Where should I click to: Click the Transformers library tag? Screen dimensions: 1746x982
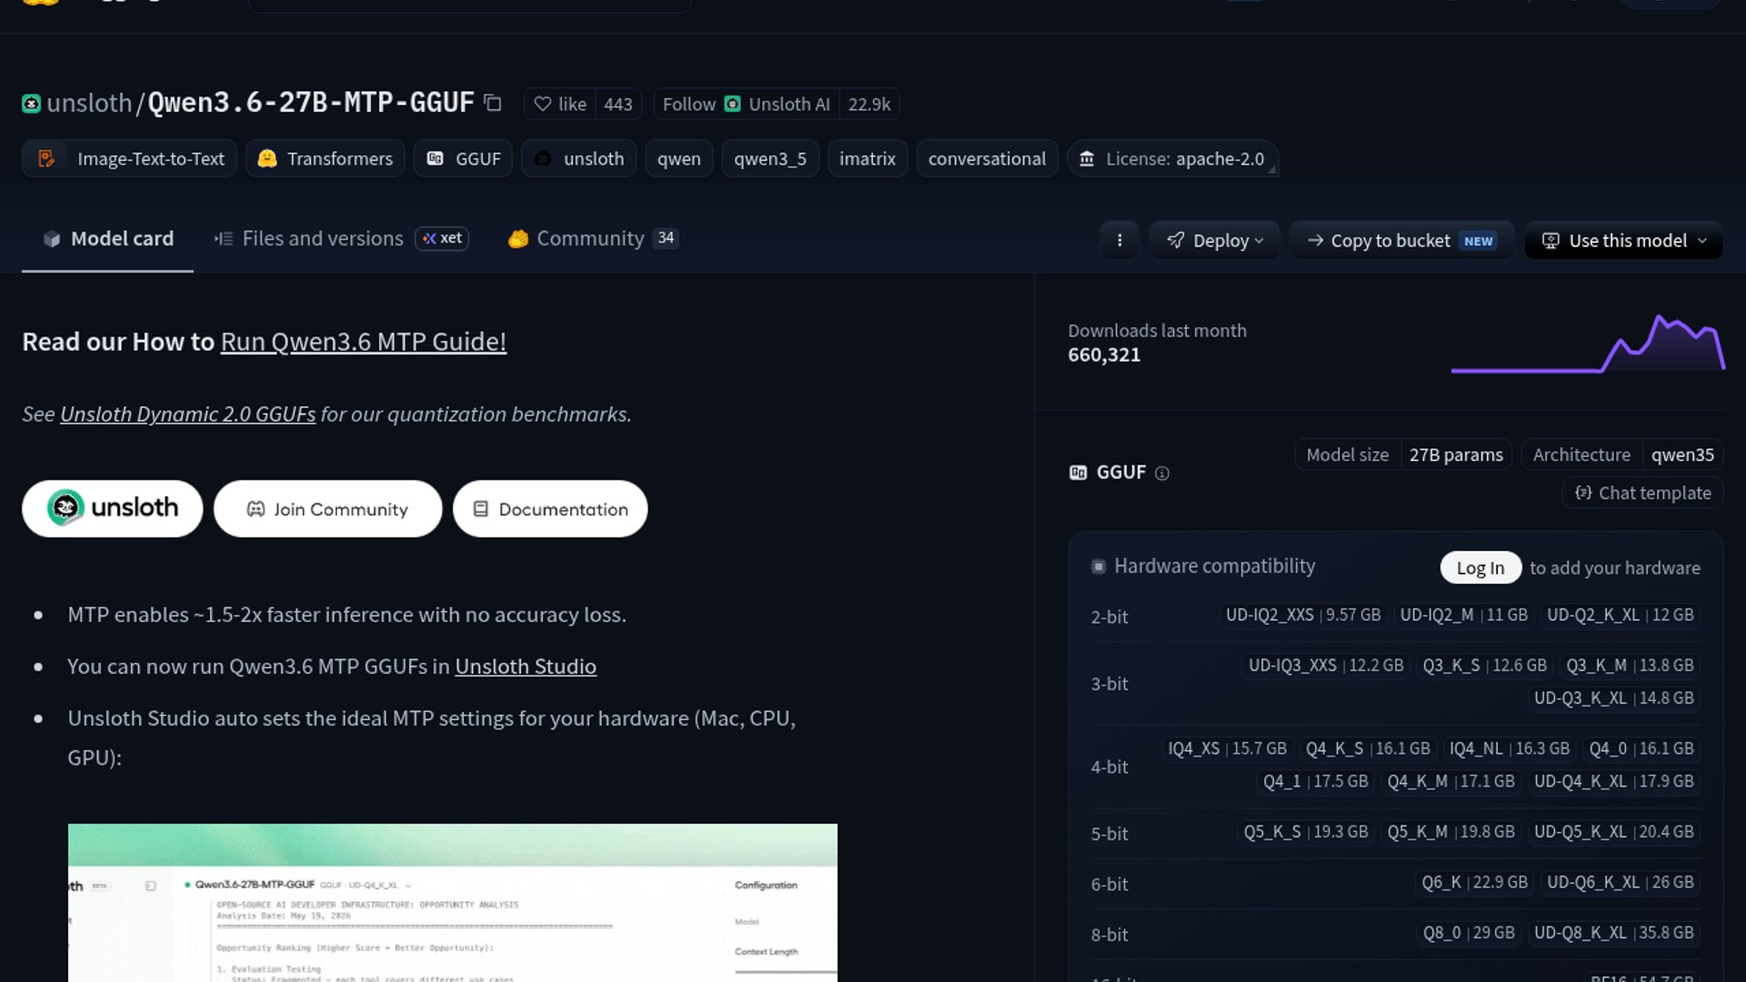(x=326, y=158)
